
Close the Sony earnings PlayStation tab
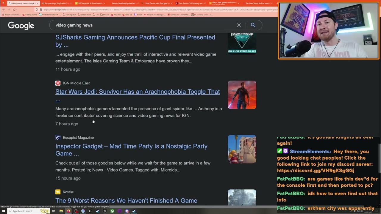[x=71, y=3]
